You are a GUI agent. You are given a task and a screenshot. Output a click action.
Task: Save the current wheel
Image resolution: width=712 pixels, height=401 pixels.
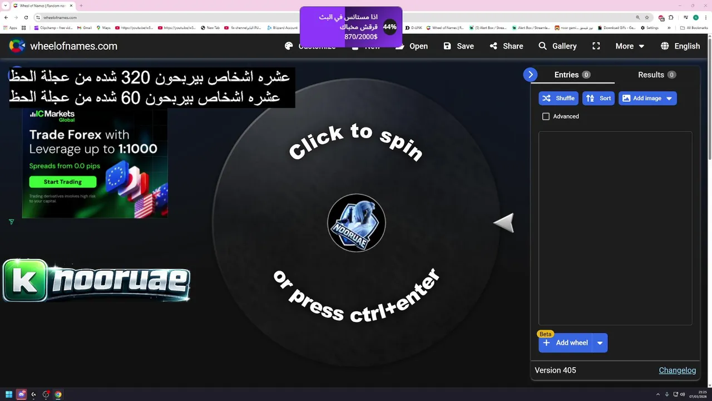coord(459,46)
